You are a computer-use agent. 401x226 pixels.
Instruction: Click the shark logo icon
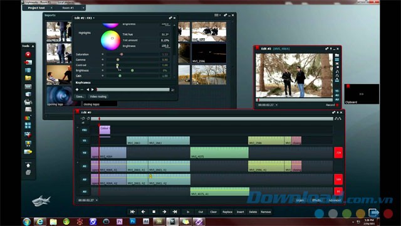(41, 201)
